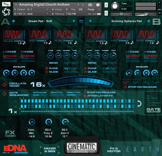Switch to the Mixer & Seq tab
Image resolution: width=162 pixels, height=156 pixels.
pyautogui.click(x=50, y=150)
